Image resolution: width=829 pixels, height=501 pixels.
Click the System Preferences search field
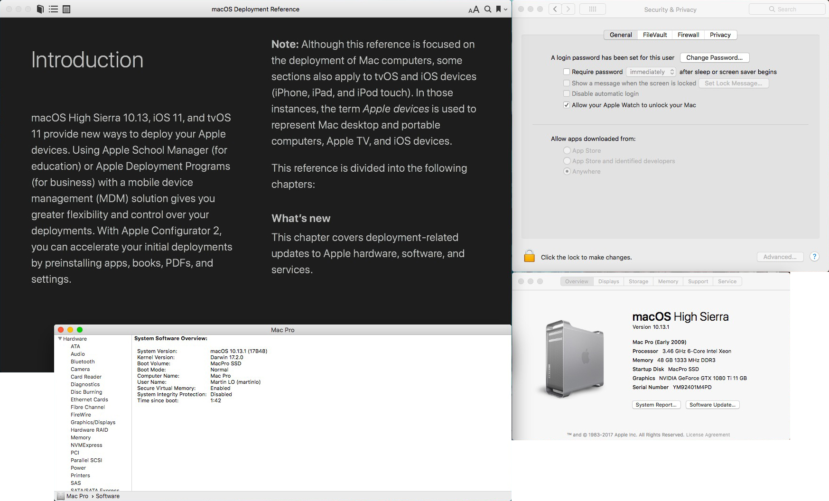coord(786,9)
